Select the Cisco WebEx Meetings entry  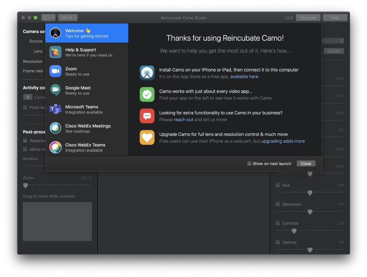click(87, 128)
